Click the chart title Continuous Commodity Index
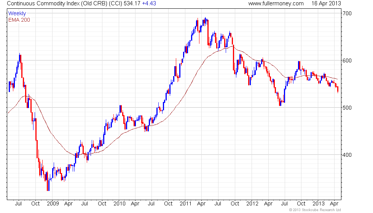The height and width of the screenshot is (213, 373). coord(43,3)
